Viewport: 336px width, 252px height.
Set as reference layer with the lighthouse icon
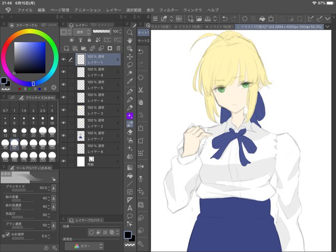tap(81, 40)
